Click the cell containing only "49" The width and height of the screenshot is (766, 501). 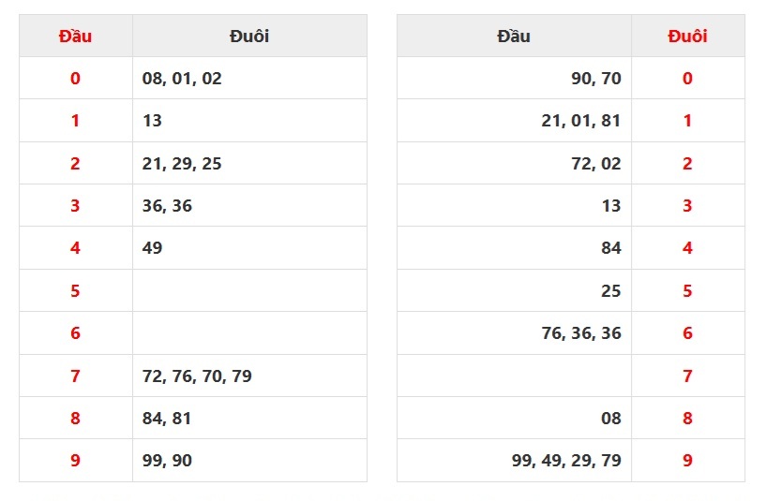(x=153, y=248)
